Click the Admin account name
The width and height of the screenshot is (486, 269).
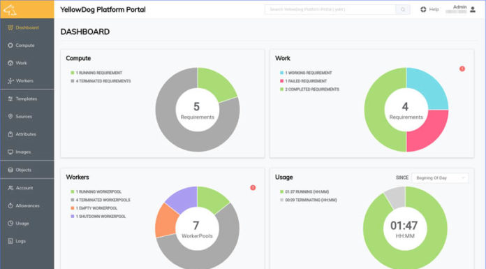(x=459, y=7)
